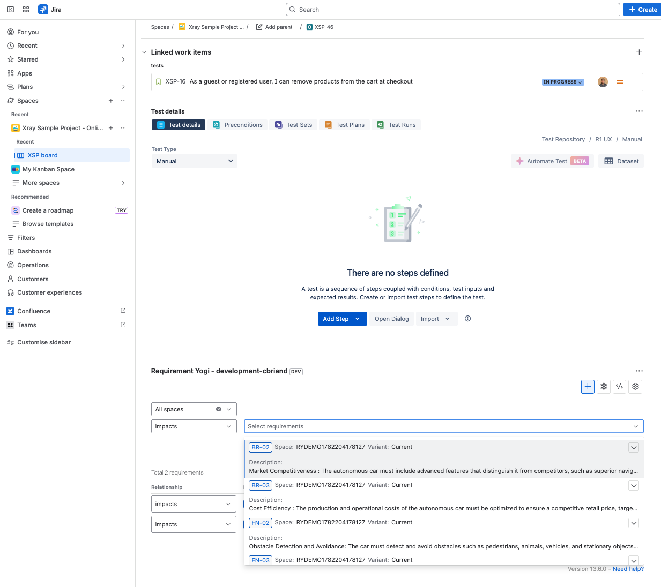Click the snowflake icon in Requirement Yogi toolbar
The image size is (661, 587).
tap(604, 386)
